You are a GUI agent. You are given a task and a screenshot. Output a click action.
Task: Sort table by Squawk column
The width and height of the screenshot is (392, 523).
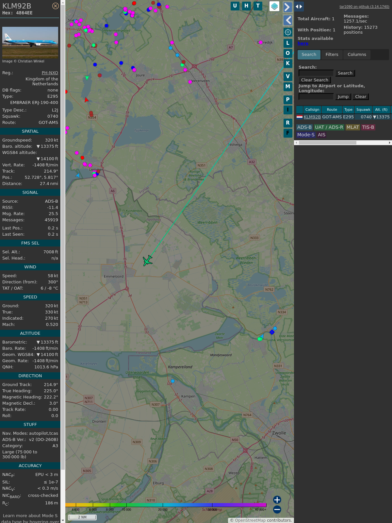(x=363, y=110)
